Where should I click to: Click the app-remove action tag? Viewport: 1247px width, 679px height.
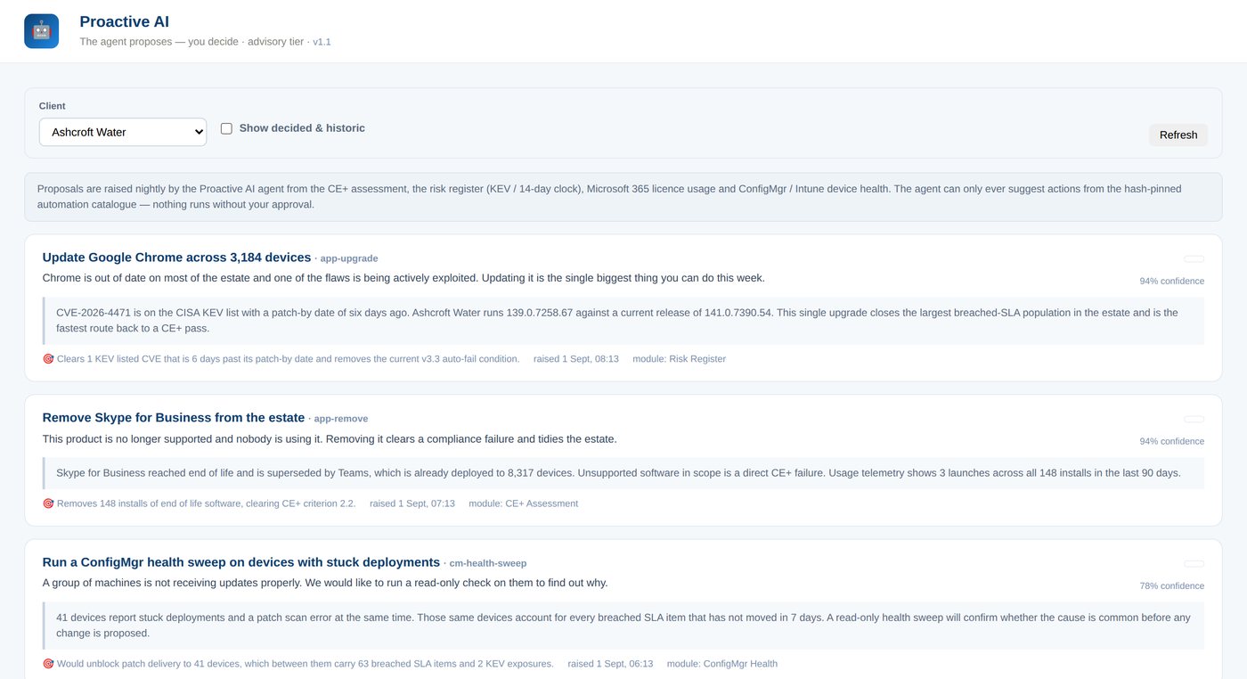(x=341, y=419)
